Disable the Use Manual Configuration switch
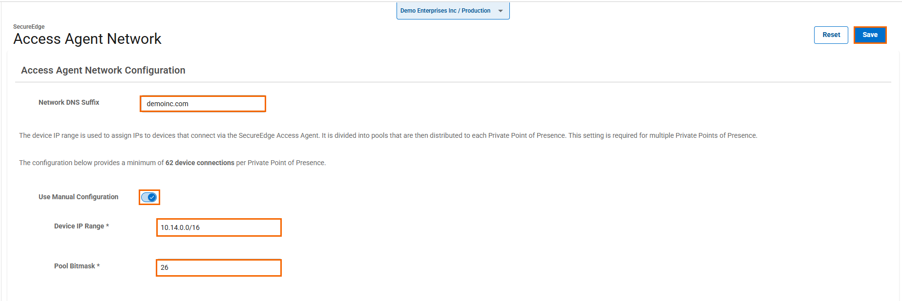This screenshot has height=301, width=902. coord(149,197)
